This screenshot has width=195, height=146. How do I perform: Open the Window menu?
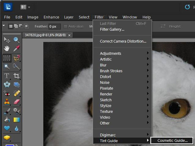tap(130, 17)
